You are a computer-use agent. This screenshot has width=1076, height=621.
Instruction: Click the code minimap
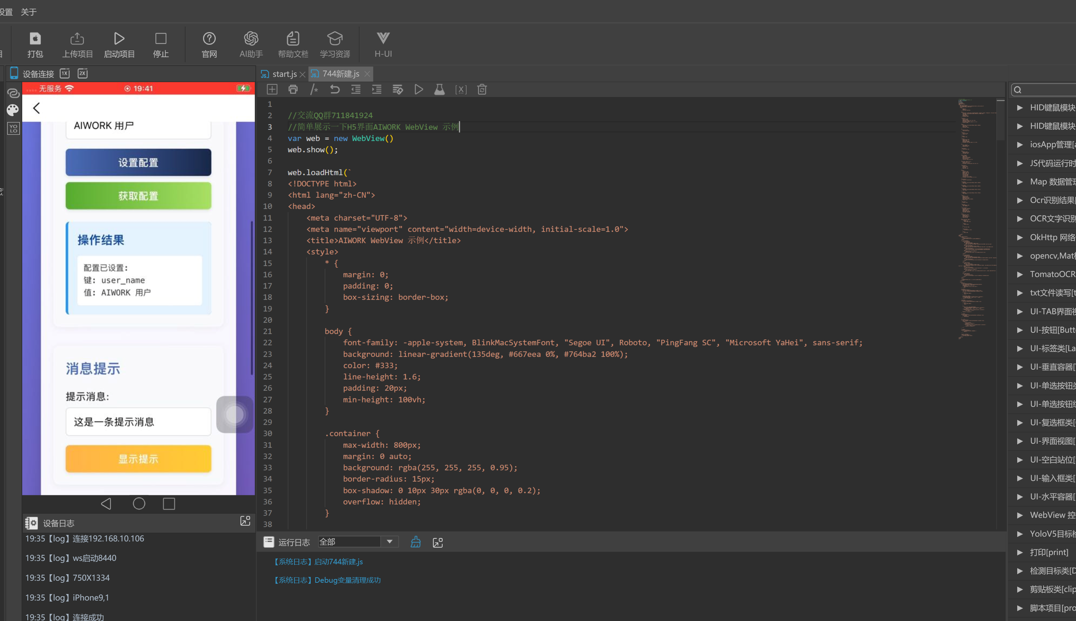pyautogui.click(x=977, y=219)
